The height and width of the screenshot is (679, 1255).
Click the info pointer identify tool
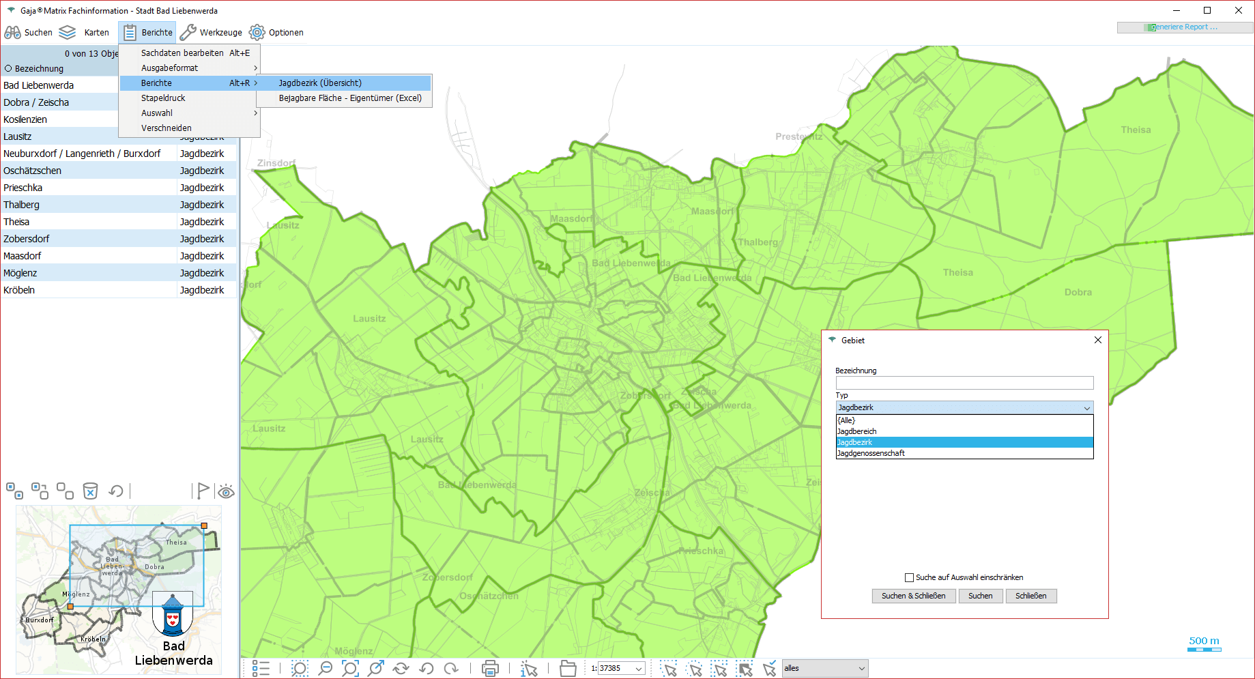pyautogui.click(x=529, y=669)
